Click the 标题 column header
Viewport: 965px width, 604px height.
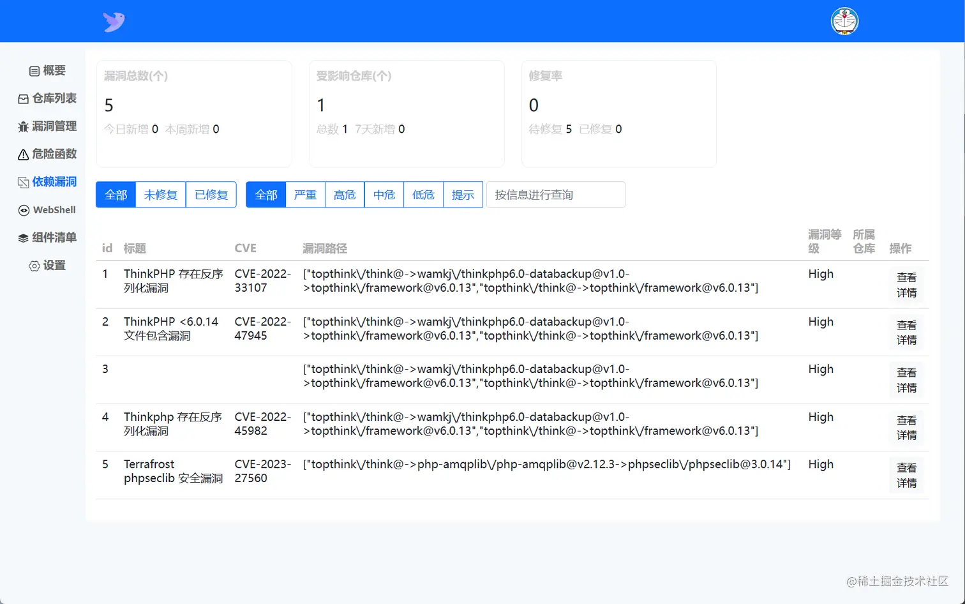pyautogui.click(x=135, y=248)
